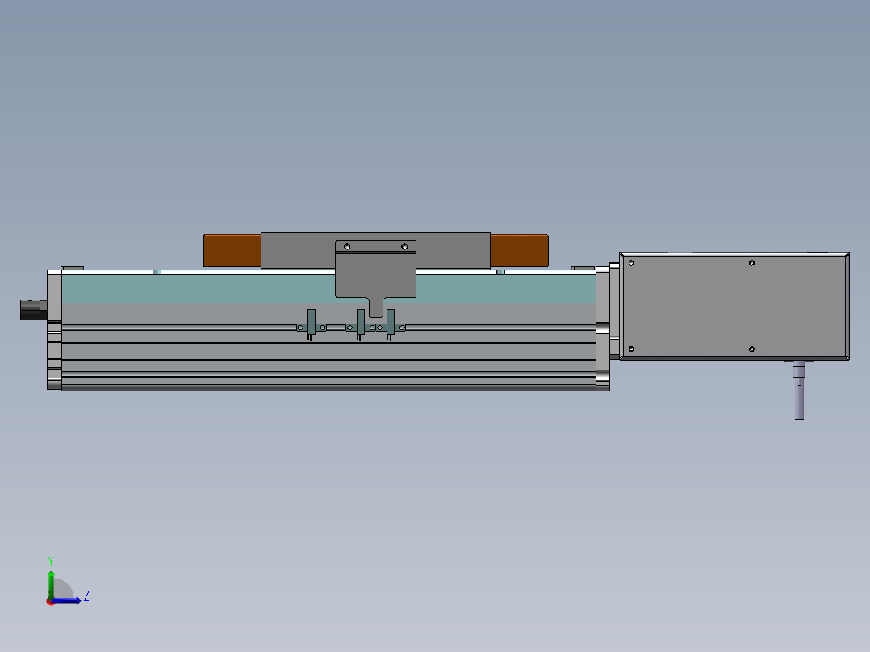
Task: Select the cable gland below the motor housing
Action: tap(799, 390)
